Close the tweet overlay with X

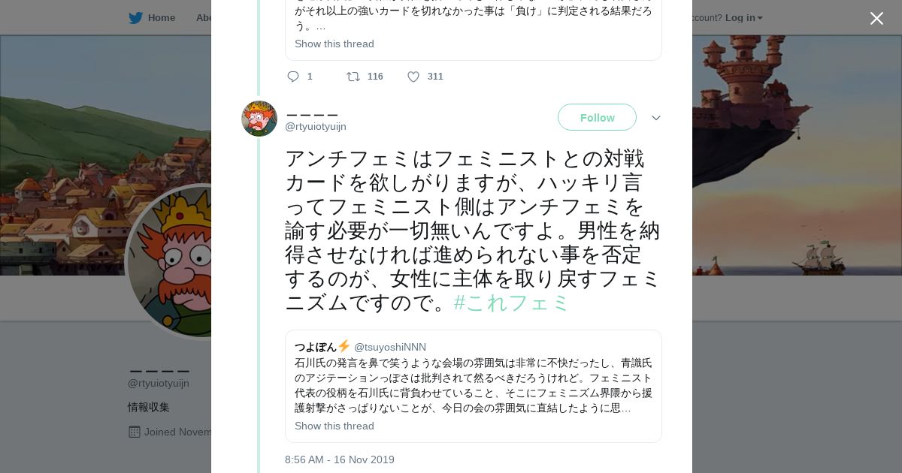pyautogui.click(x=876, y=19)
